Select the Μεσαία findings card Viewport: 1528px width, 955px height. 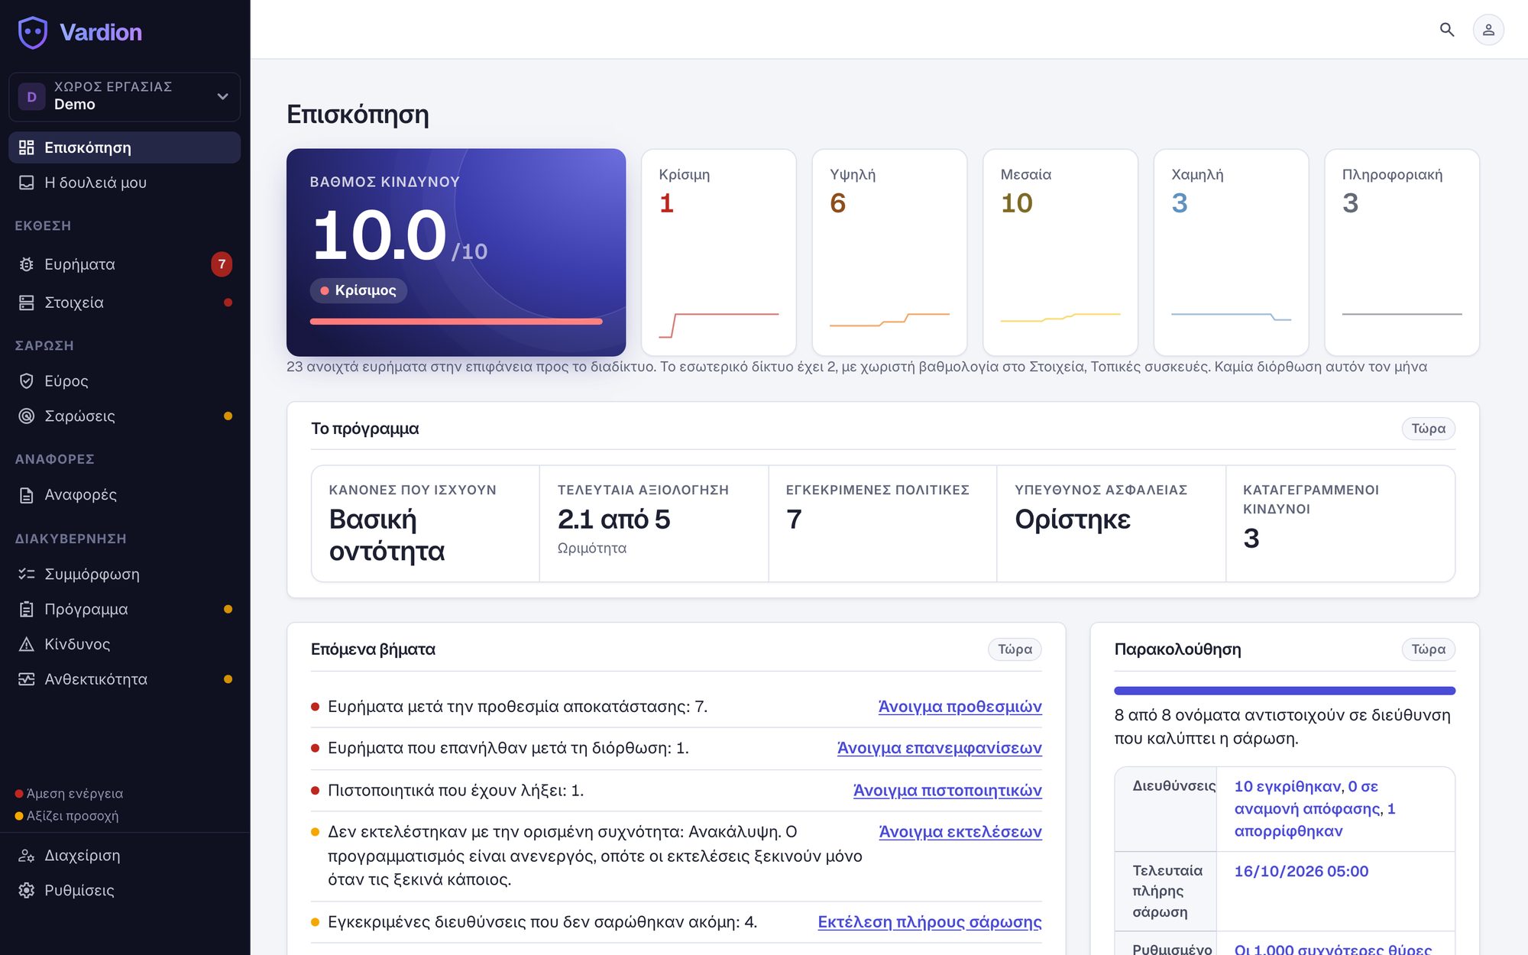click(1060, 252)
